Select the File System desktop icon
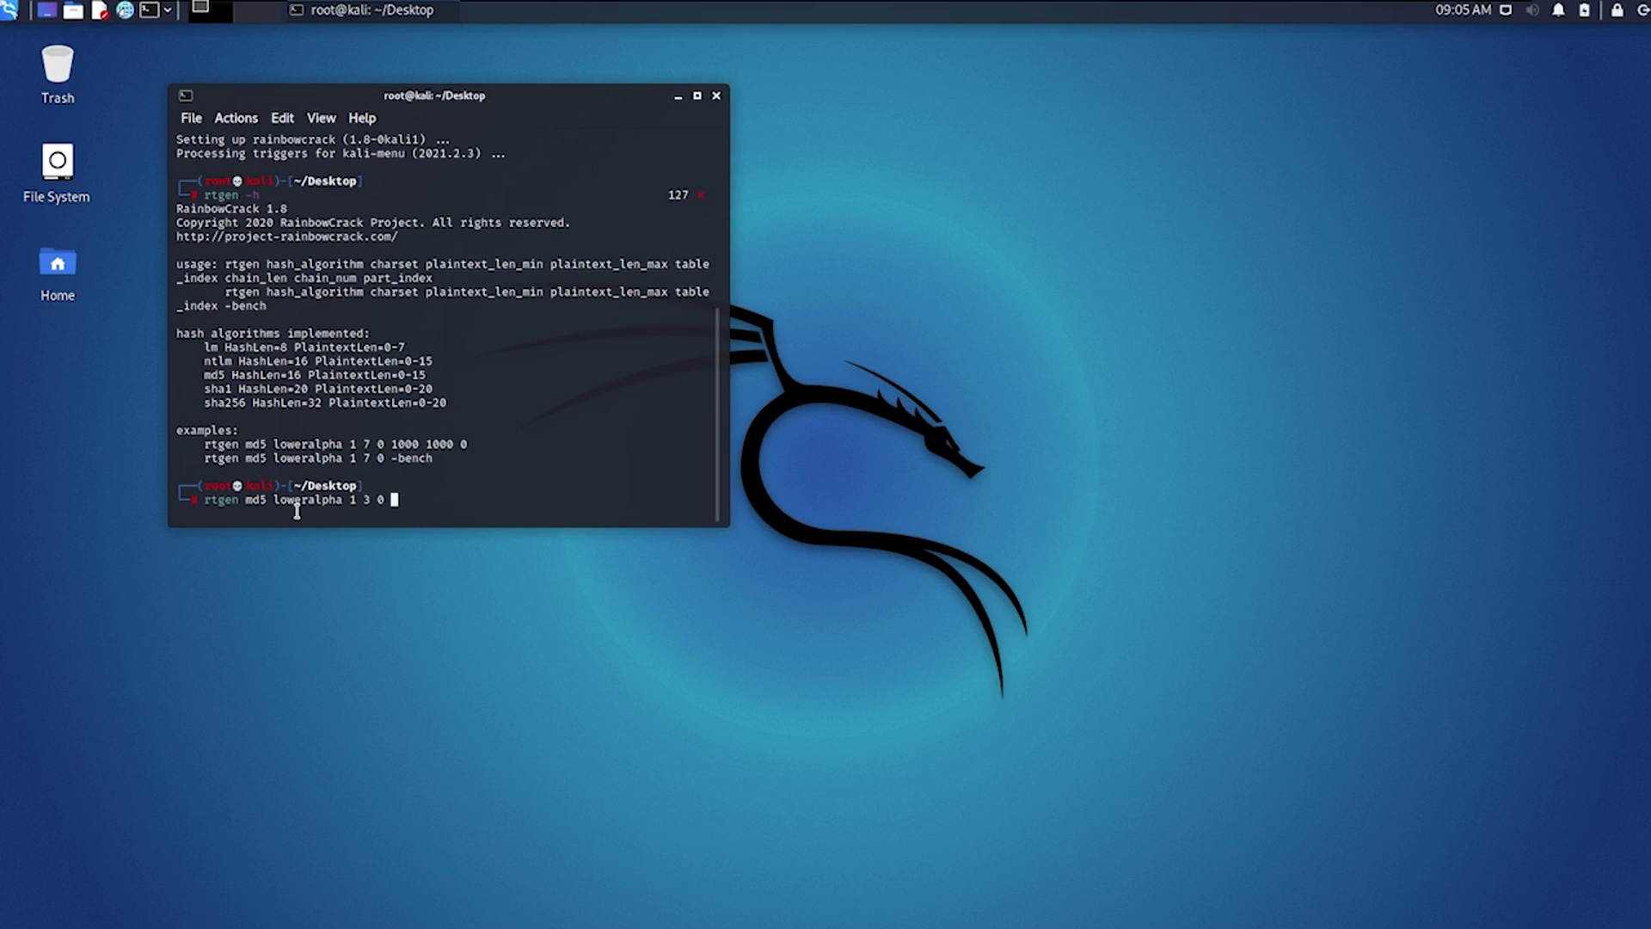The image size is (1651, 929). pos(57,174)
